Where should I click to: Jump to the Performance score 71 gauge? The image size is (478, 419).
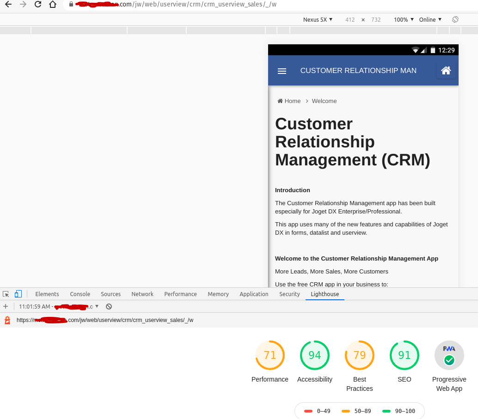coord(270,355)
